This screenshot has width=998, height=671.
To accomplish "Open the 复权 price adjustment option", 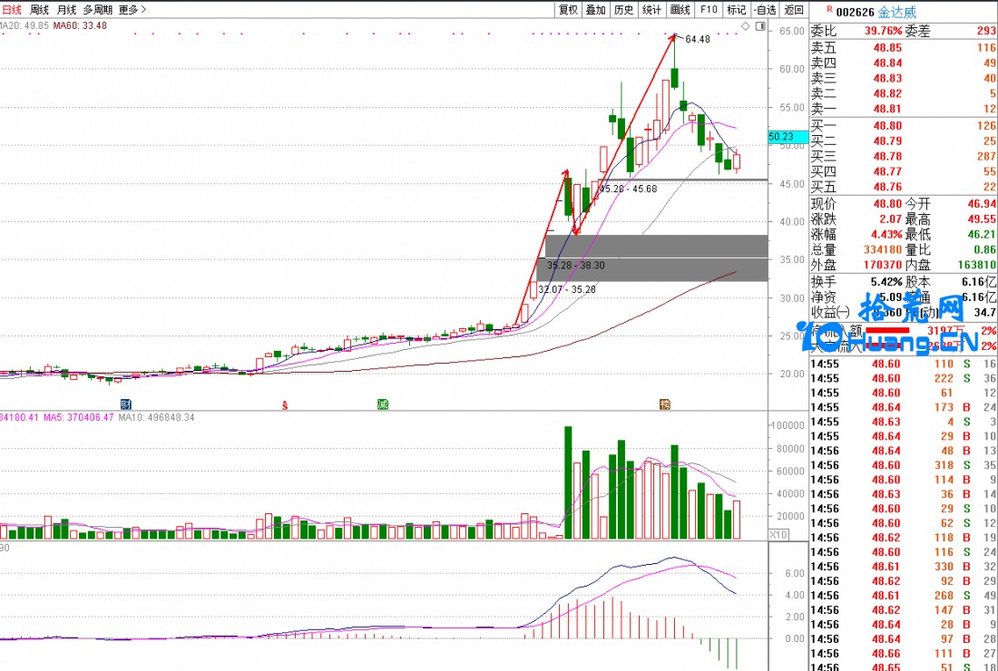I will (568, 10).
